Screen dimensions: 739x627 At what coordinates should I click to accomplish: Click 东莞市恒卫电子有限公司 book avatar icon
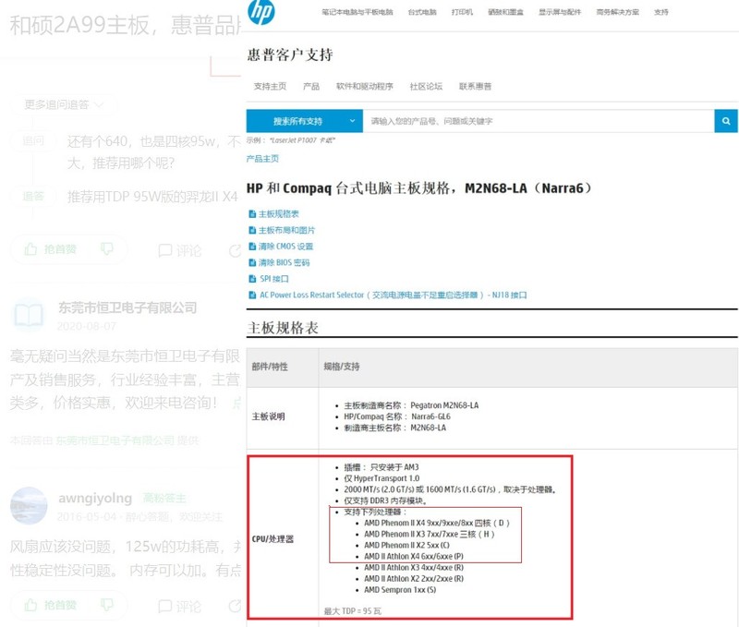[x=29, y=315]
